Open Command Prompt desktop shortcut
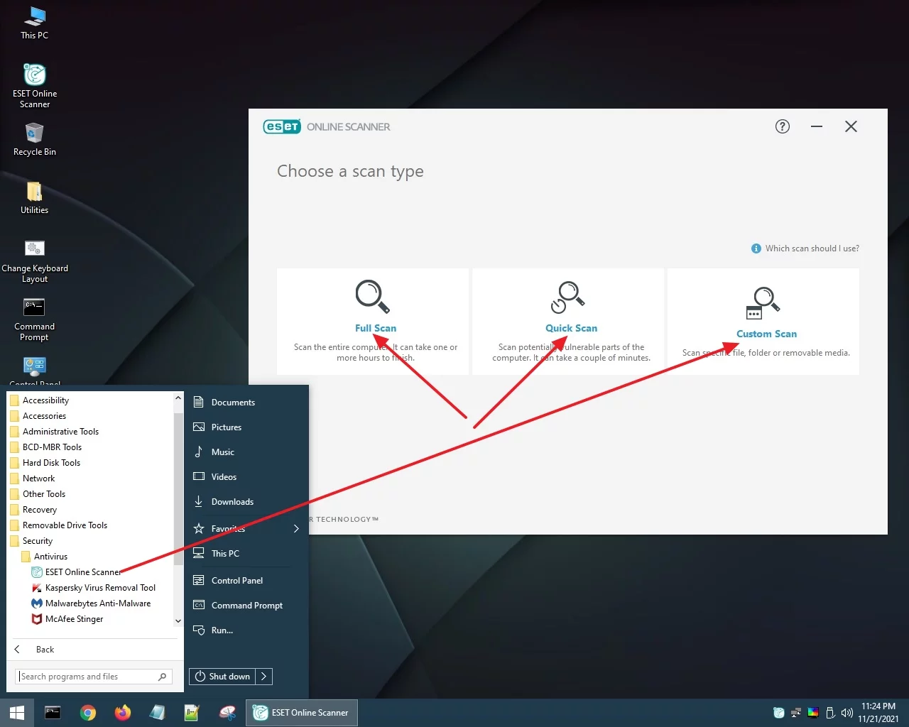909x727 pixels. pyautogui.click(x=34, y=319)
